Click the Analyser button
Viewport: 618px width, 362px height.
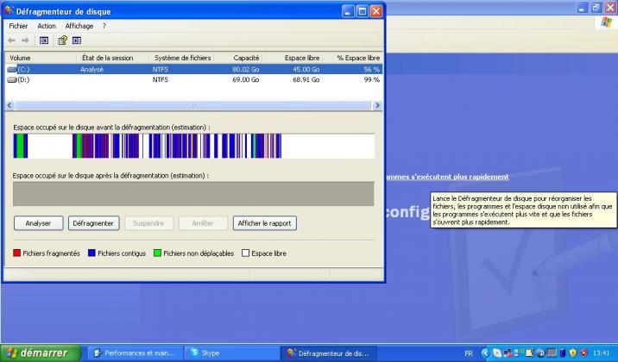38,223
